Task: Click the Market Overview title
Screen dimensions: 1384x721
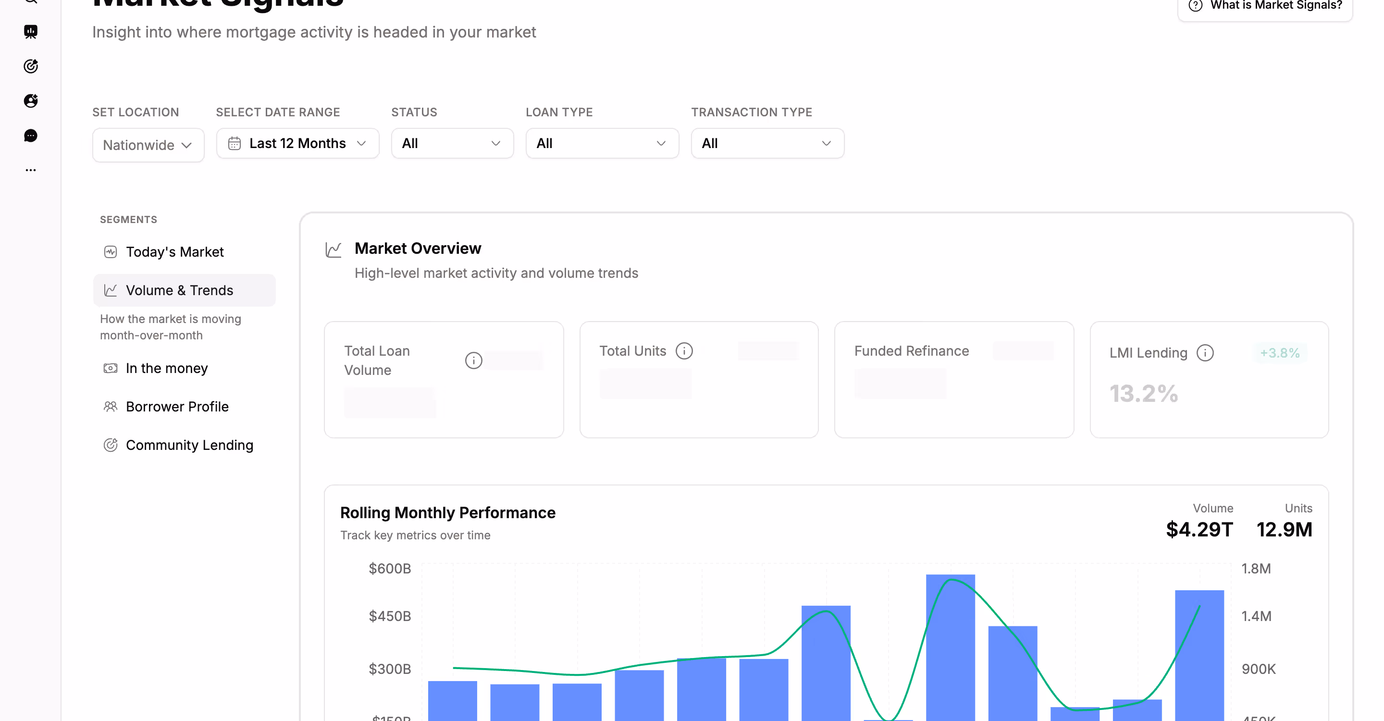Action: [x=418, y=248]
